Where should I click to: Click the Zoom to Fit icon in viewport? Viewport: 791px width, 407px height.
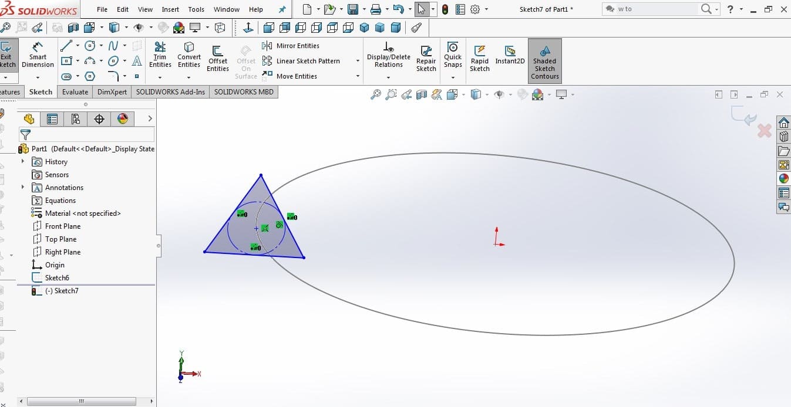coord(376,94)
